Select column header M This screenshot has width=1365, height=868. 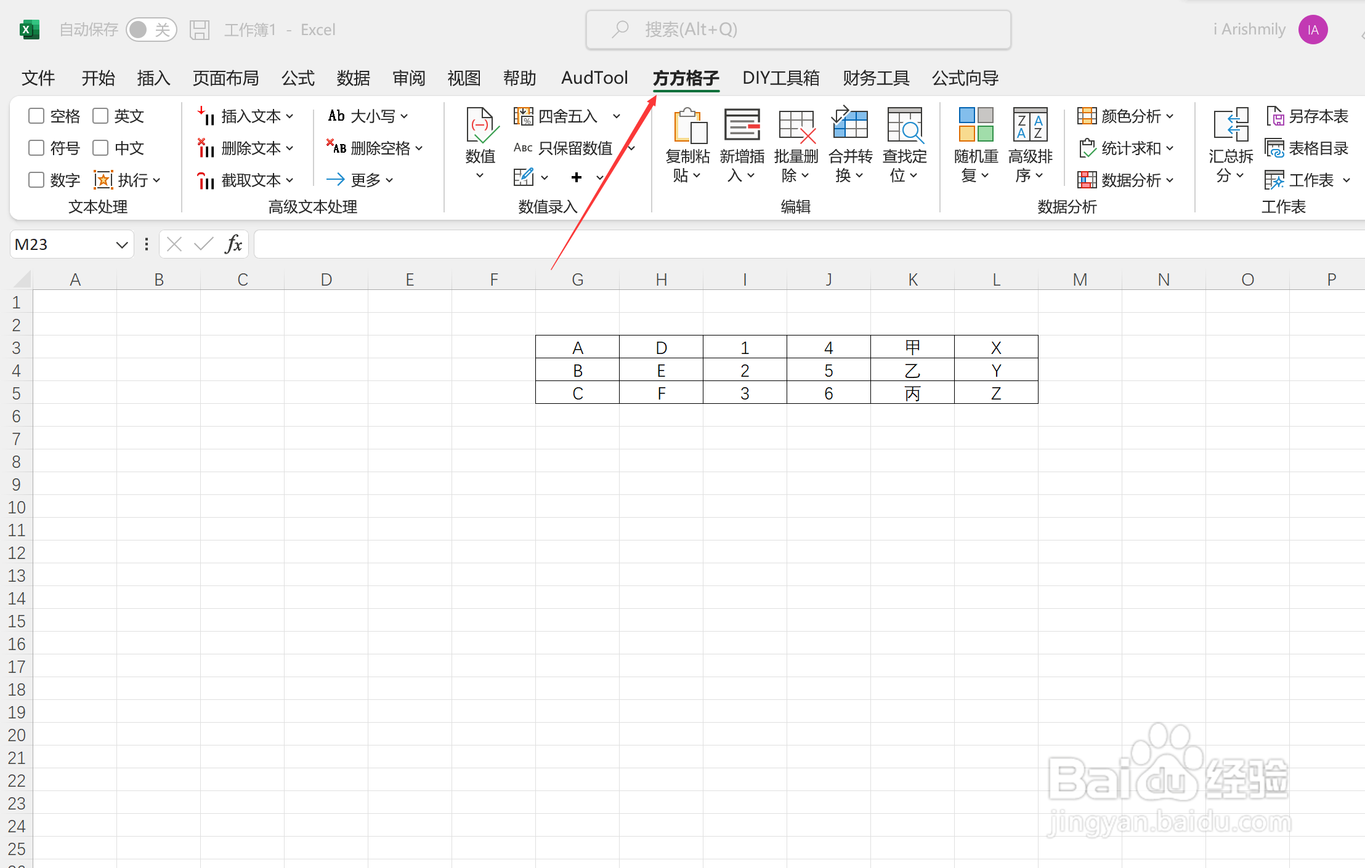click(1080, 279)
